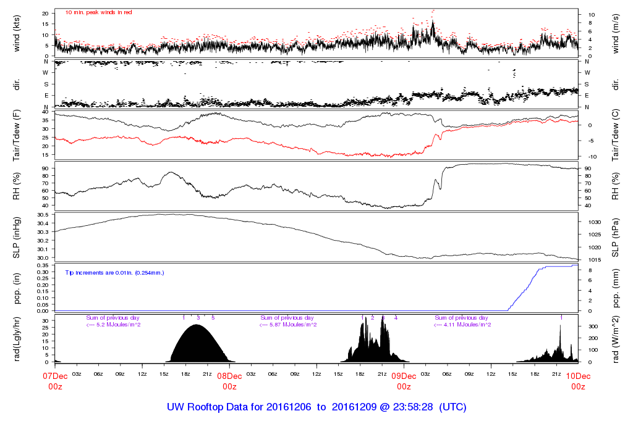
Task: Click the "SLP (inHg)" axis label
Action: pyautogui.click(x=17, y=238)
